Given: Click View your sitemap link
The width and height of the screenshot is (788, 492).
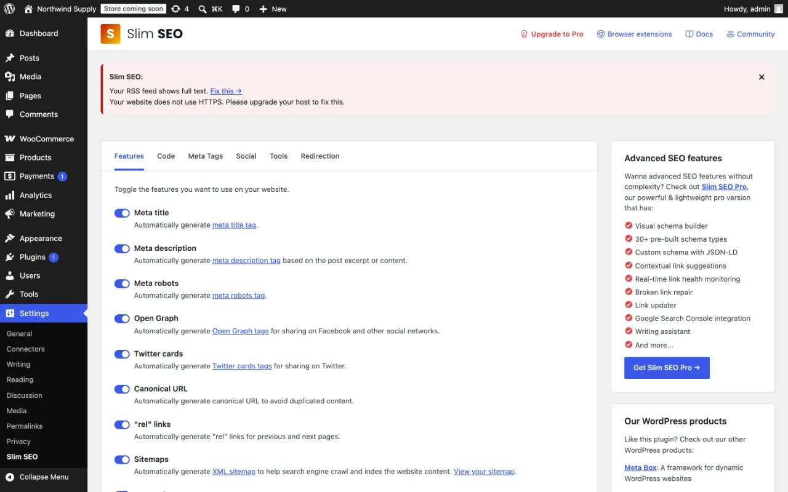Looking at the screenshot, I should (x=484, y=472).
